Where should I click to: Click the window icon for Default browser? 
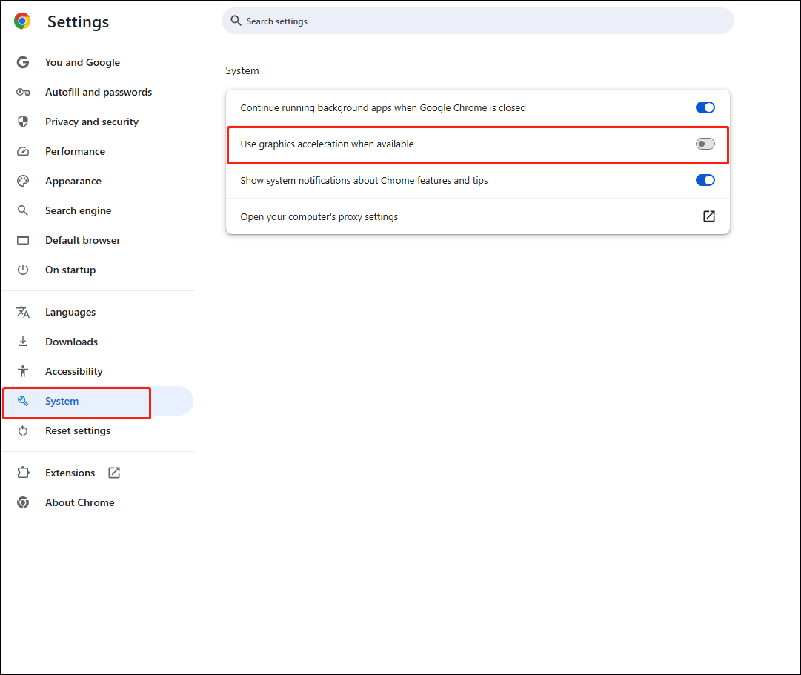click(23, 240)
